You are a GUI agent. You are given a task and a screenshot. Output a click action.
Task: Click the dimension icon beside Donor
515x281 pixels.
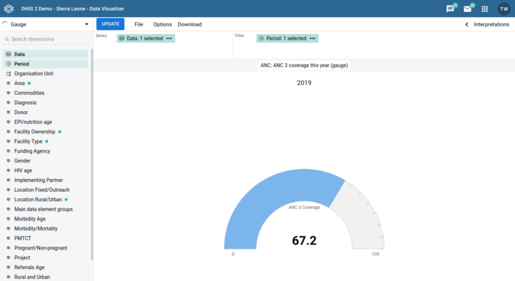click(9, 112)
